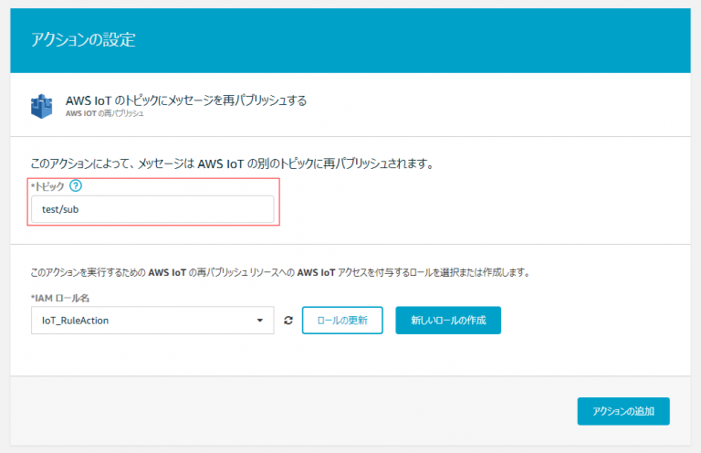The image size is (701, 453).
Task: Click the refresh icon next to role dropdown
Action: [288, 321]
